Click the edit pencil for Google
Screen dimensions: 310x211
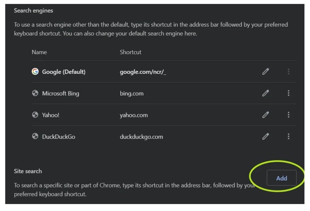265,72
